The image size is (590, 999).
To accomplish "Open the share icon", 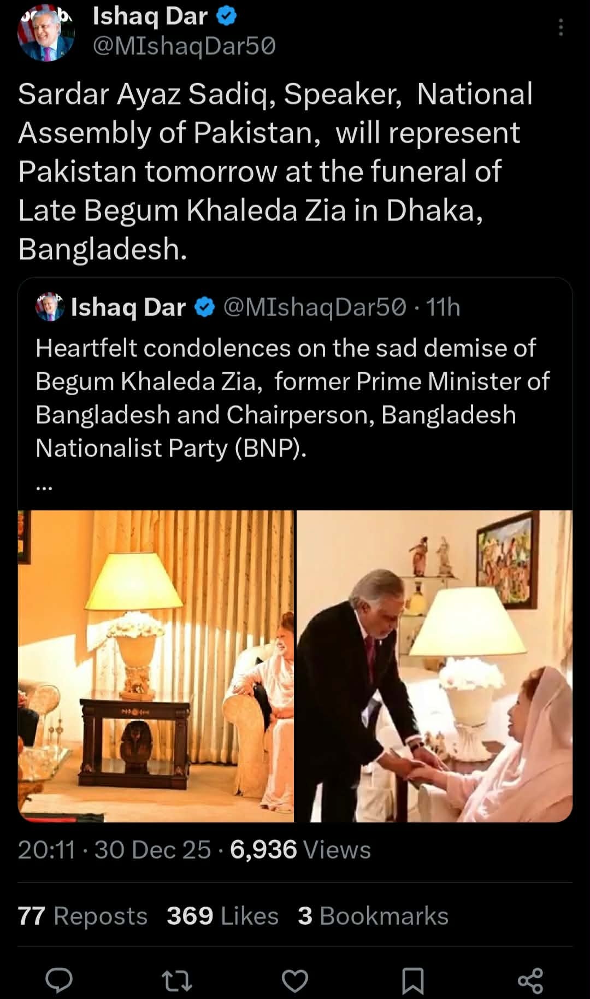I will point(530,980).
